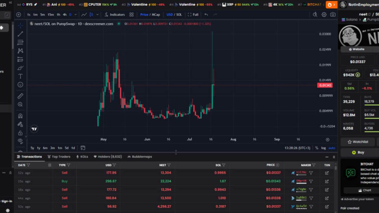Screen dimensions: 379x213
Task: Lock all drawing tools
Action: click(x=20, y=133)
